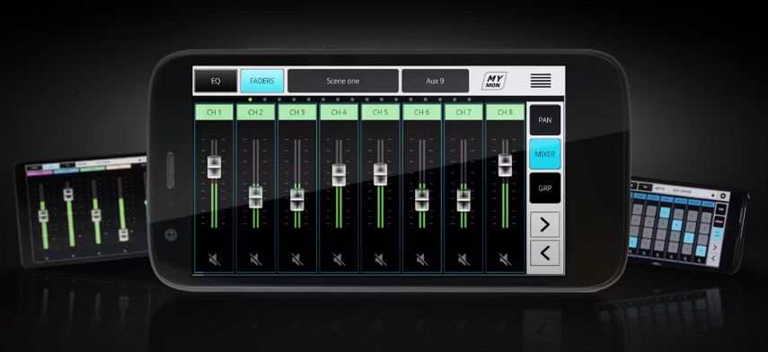Go to next channel bank arrow

tap(544, 225)
